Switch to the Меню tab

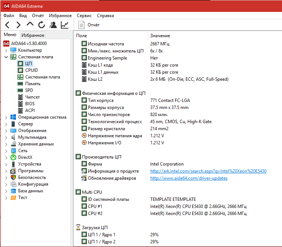point(10,35)
